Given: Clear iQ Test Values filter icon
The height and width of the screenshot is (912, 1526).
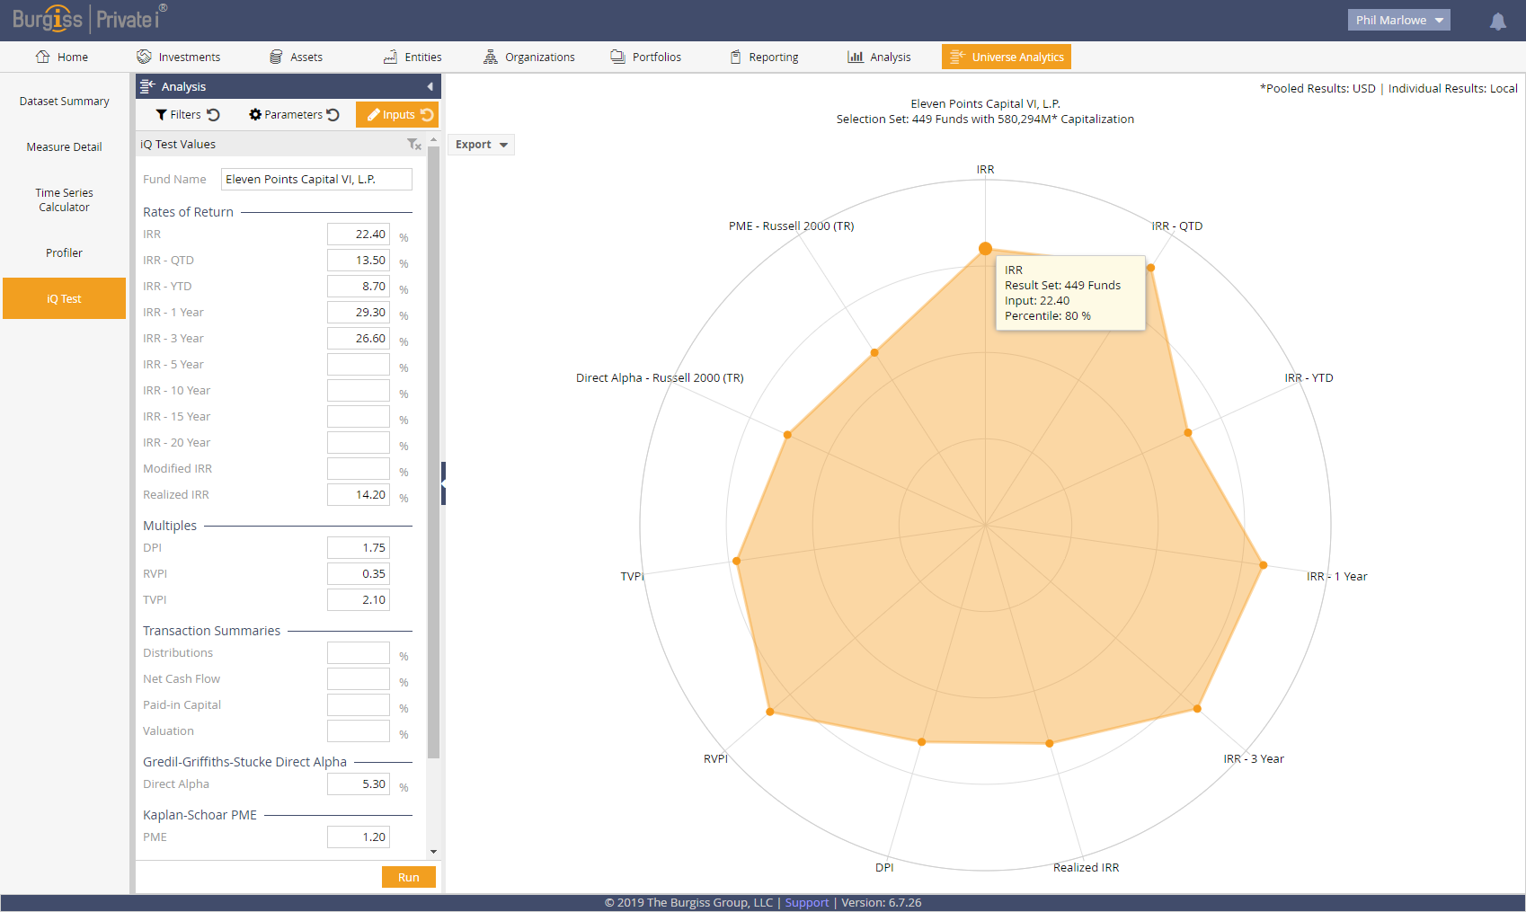Looking at the screenshot, I should click(x=414, y=145).
